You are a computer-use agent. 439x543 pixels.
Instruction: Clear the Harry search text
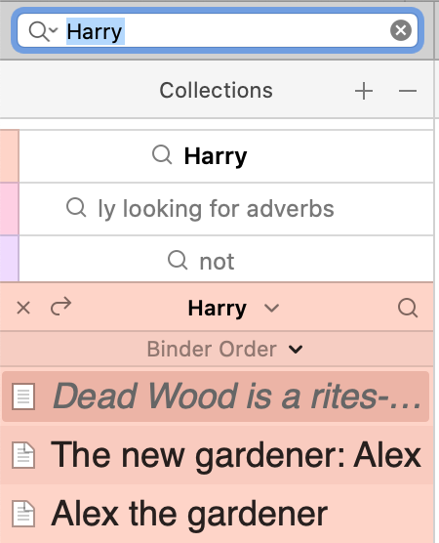coord(401,30)
